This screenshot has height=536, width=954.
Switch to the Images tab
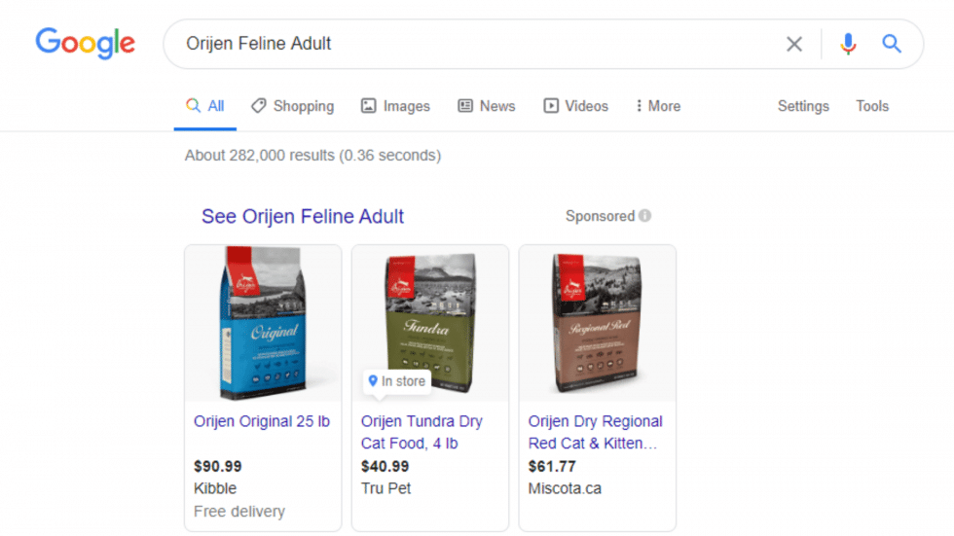395,106
